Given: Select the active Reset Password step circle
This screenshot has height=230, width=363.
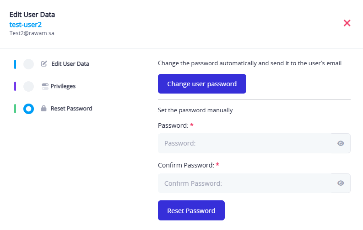Looking at the screenshot, I should 29,109.
